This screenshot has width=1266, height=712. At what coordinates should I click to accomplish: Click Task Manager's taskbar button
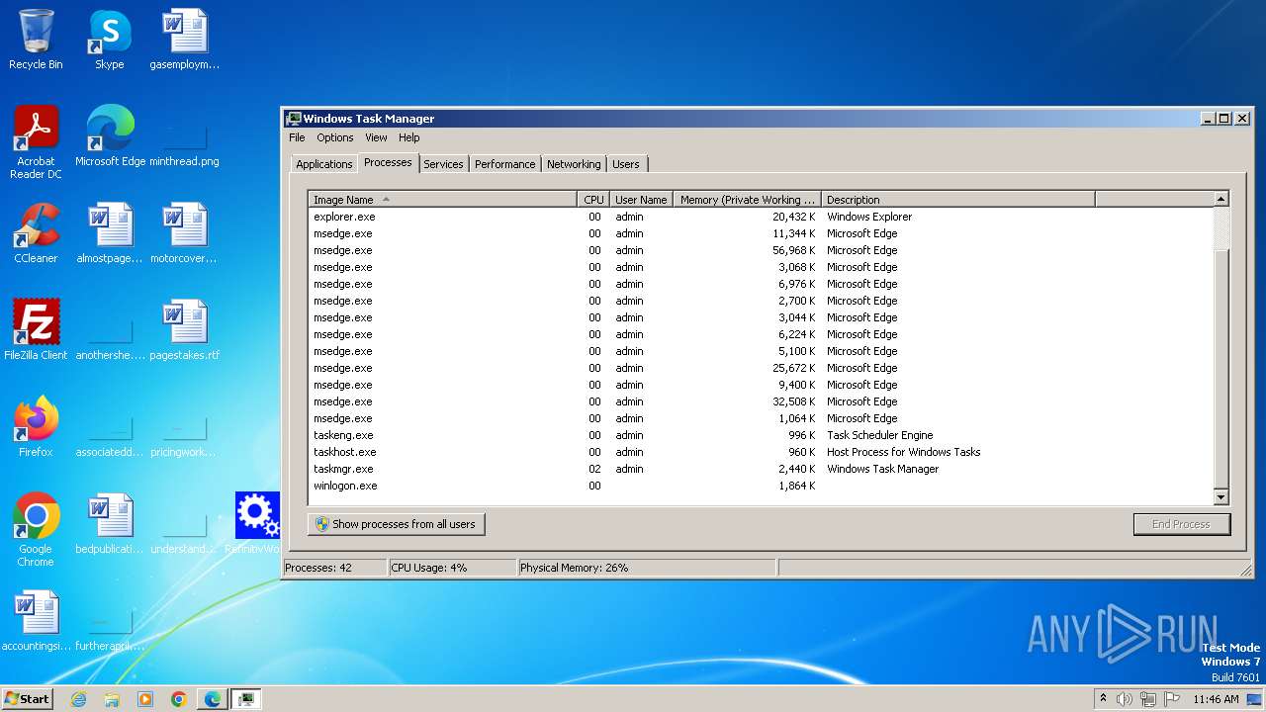(x=246, y=699)
